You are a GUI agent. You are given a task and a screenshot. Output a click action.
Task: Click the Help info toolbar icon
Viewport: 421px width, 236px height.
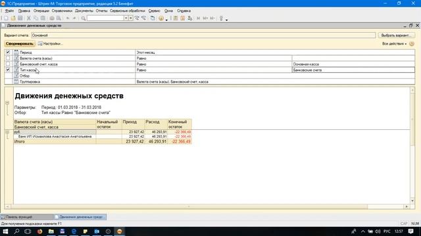[161, 18]
